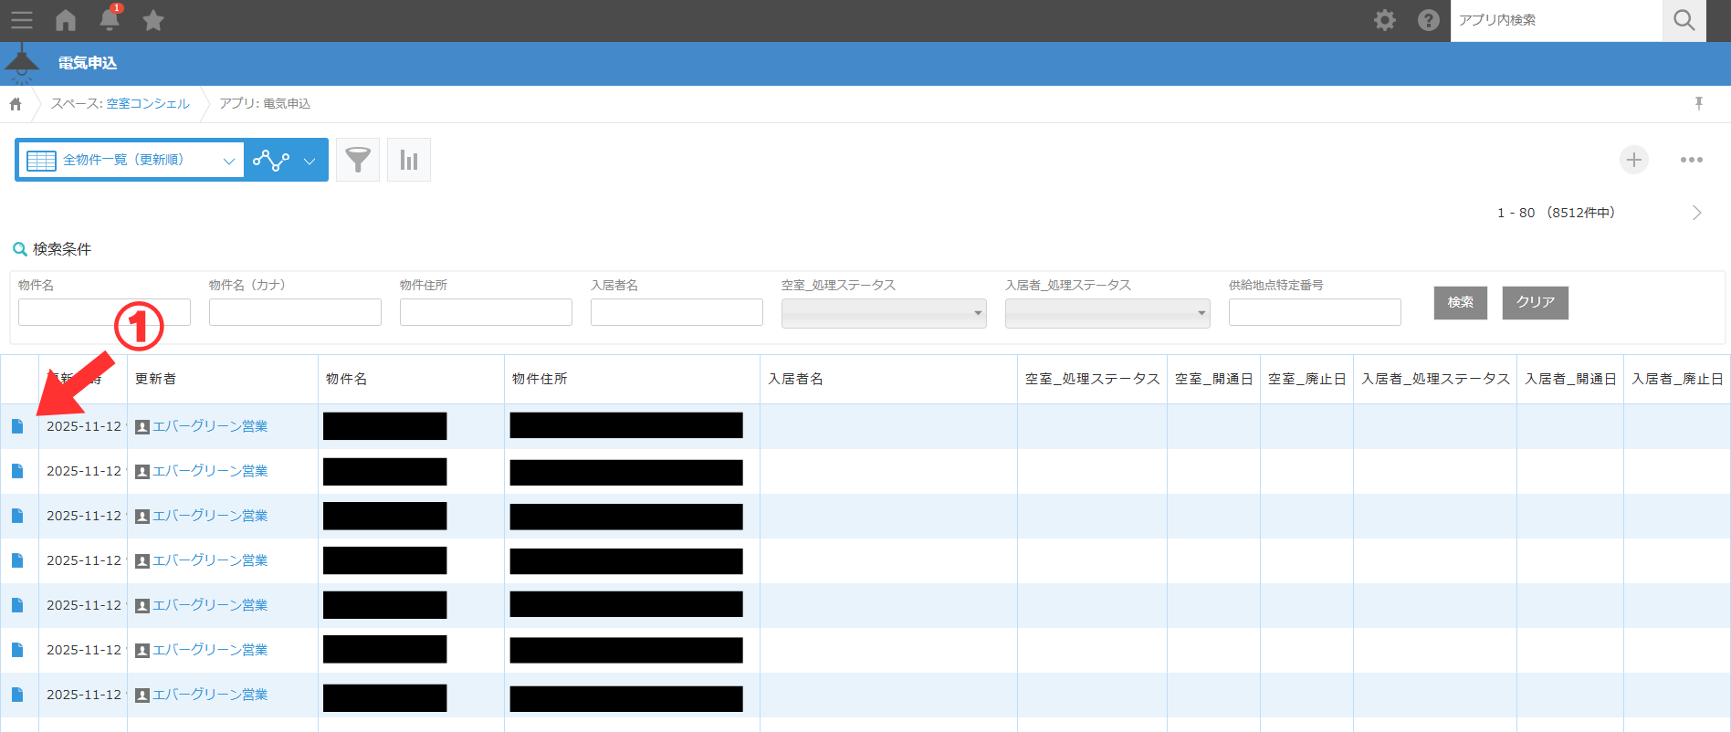Go to the portal home icon
Screen dimensions: 1731x732
tap(66, 20)
